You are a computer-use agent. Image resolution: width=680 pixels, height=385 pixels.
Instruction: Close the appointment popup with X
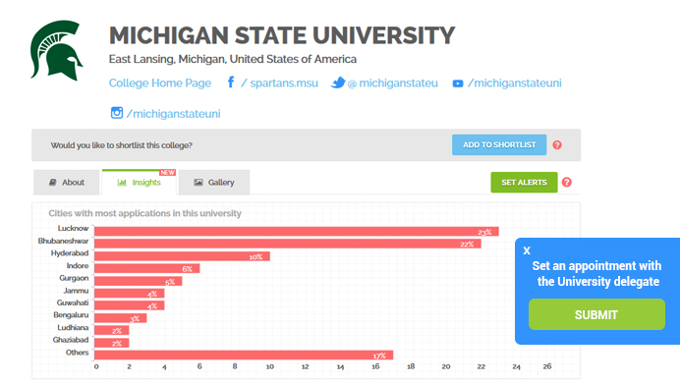pyautogui.click(x=527, y=250)
